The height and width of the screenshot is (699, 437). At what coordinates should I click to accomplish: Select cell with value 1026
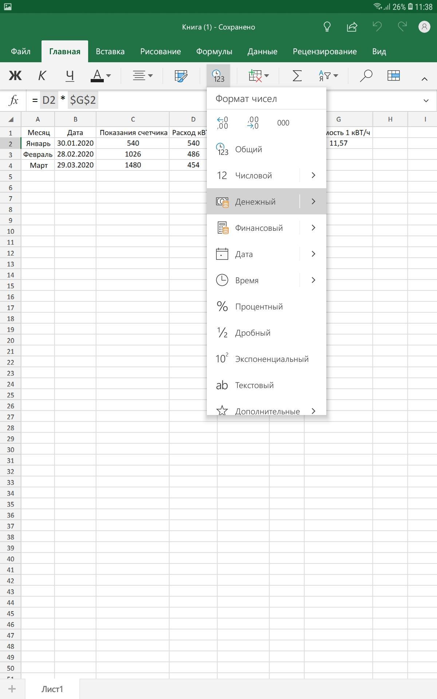[133, 154]
